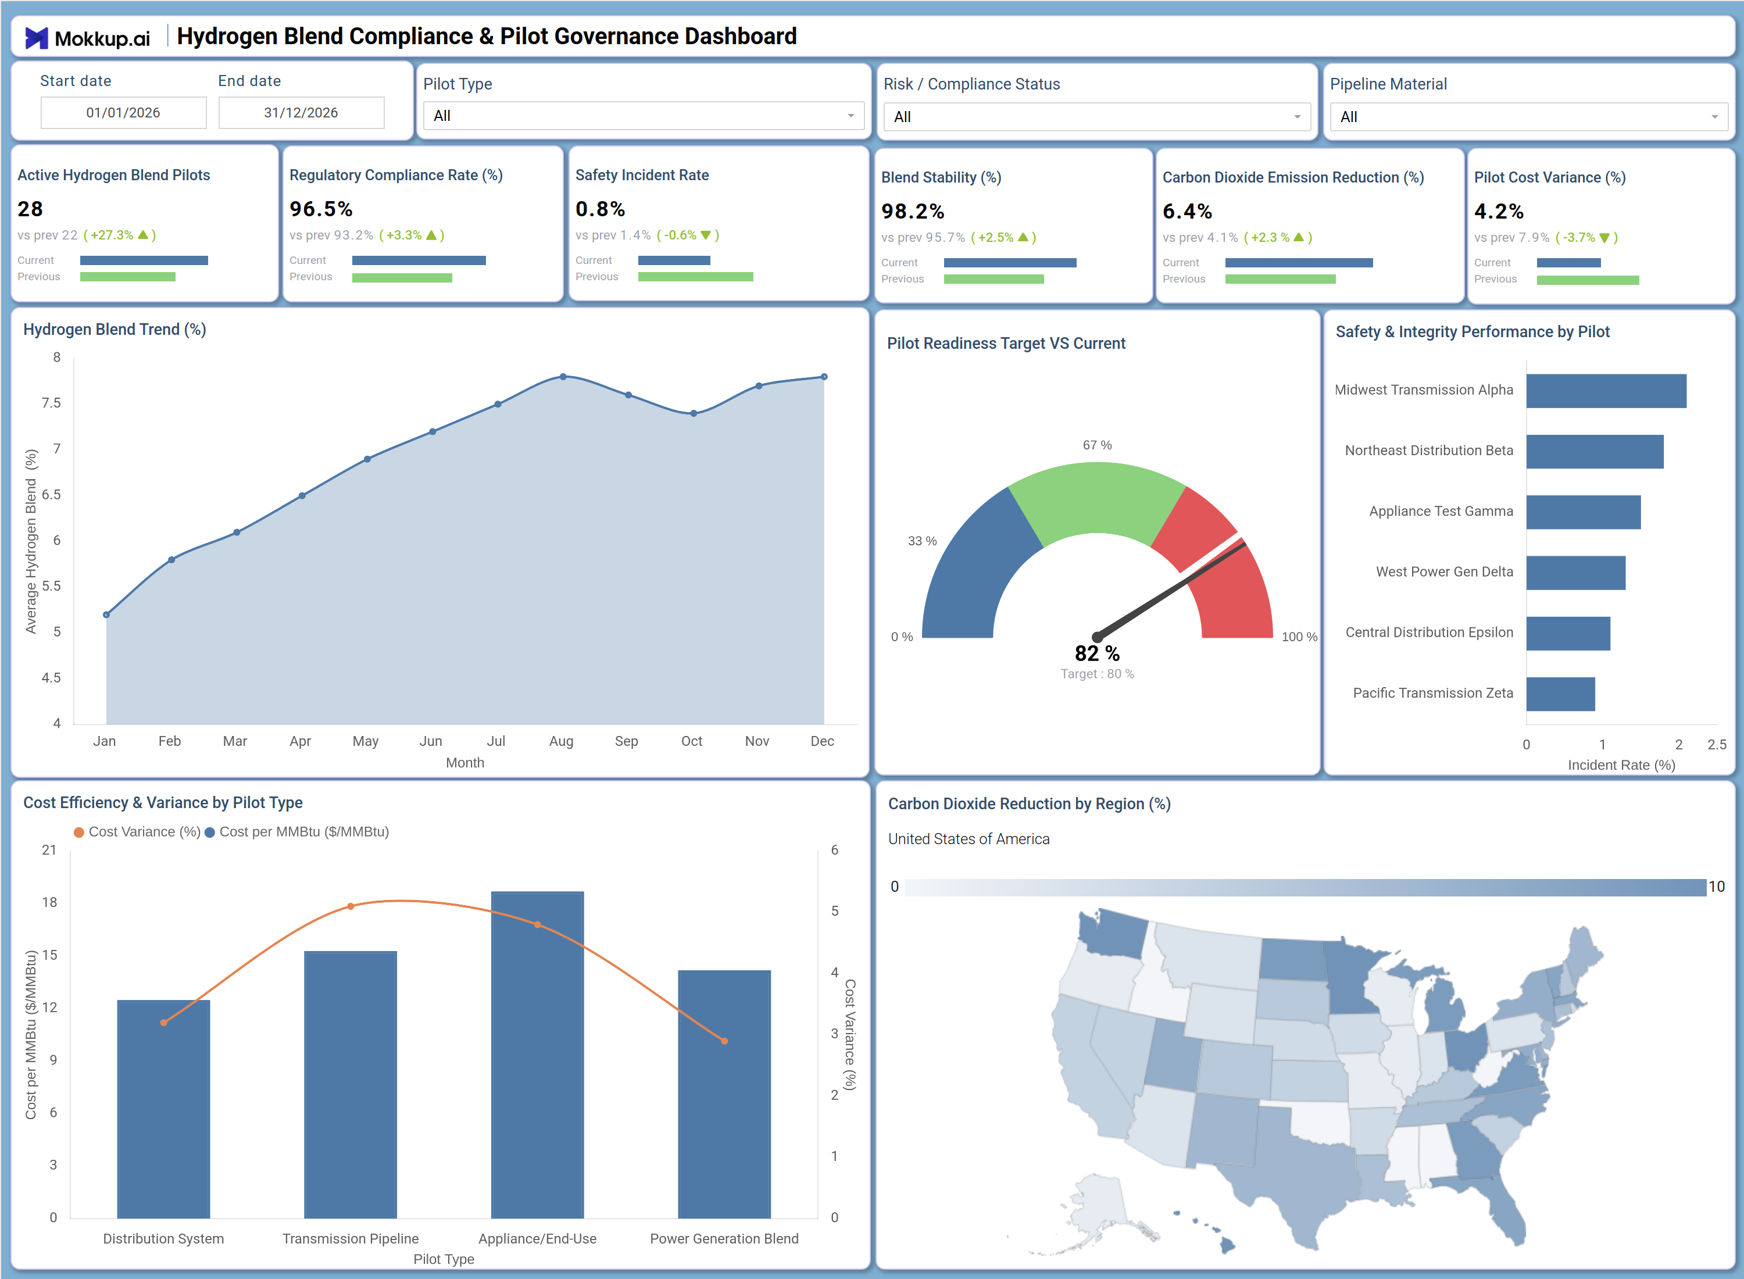Screen dimensions: 1744x1279
Task: Click the Central Distribution Epsilon bar
Action: pos(1568,633)
